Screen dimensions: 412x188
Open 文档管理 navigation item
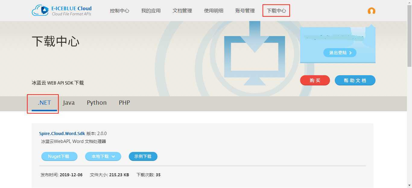pos(182,11)
